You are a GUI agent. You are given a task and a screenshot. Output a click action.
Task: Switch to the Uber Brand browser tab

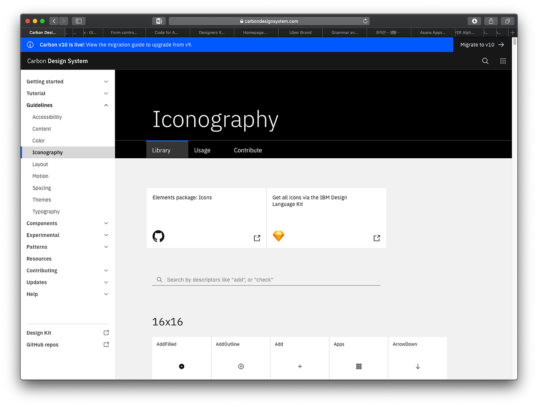click(301, 32)
